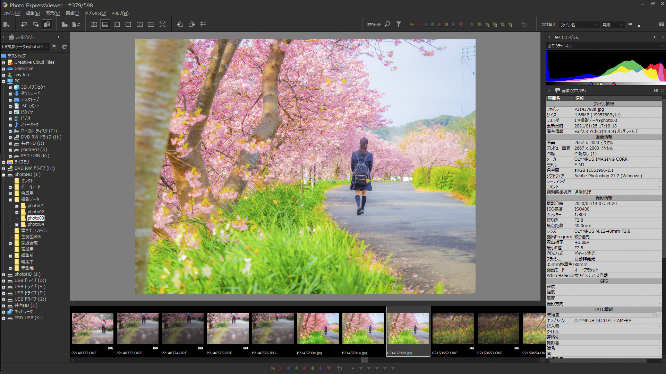Select the 書き出しファイル folder
Image resolution: width=666 pixels, height=374 pixels.
[x=34, y=231]
